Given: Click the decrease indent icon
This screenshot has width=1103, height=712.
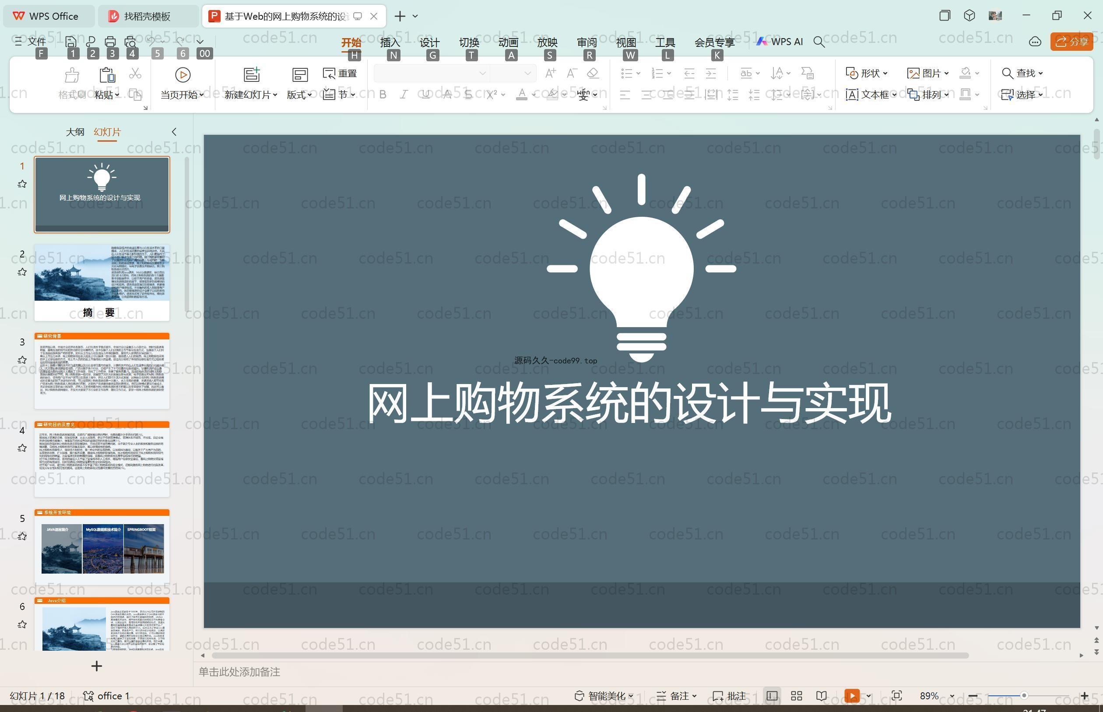Looking at the screenshot, I should 689,73.
